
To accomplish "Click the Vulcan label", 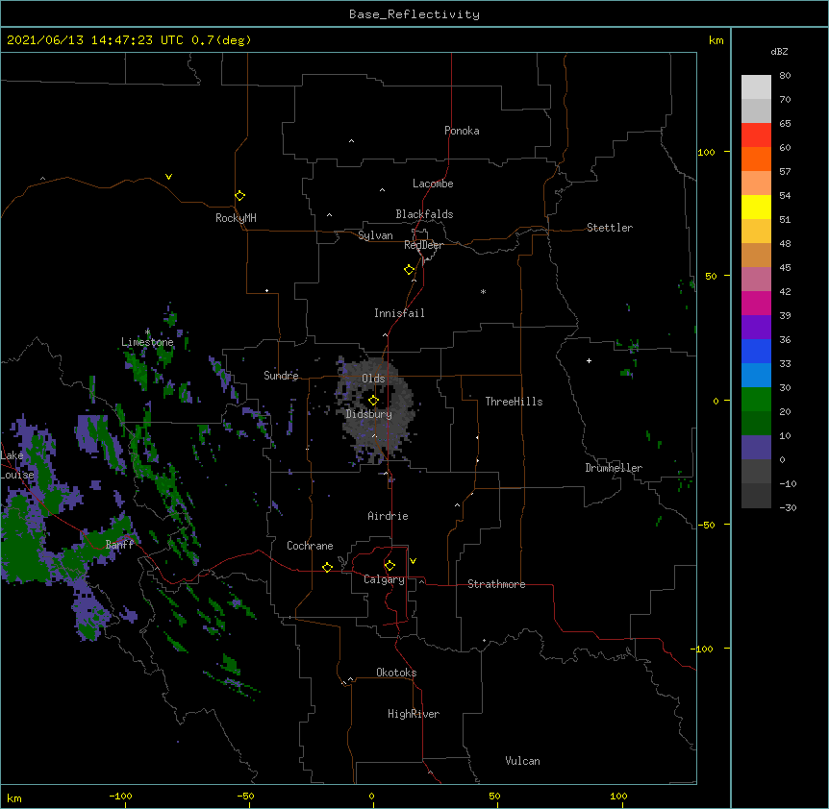I will pyautogui.click(x=522, y=761).
